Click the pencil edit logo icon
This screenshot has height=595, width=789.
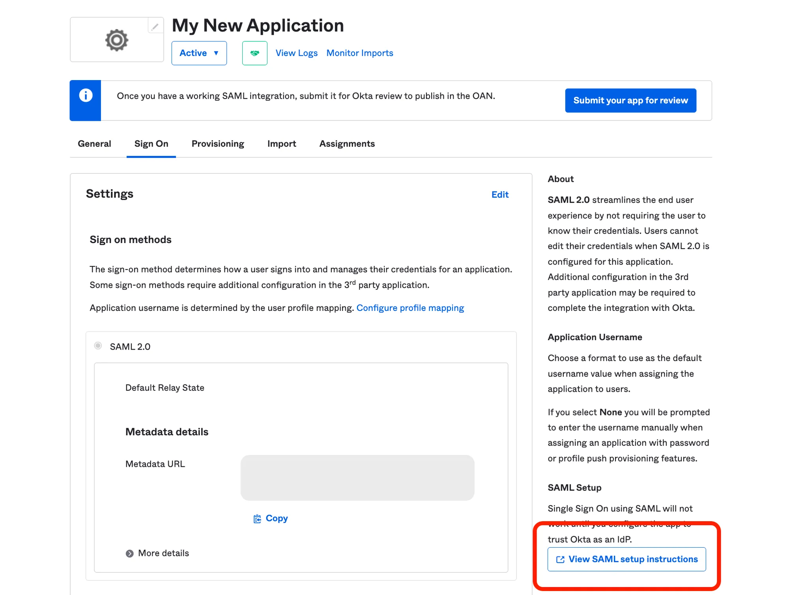click(155, 26)
